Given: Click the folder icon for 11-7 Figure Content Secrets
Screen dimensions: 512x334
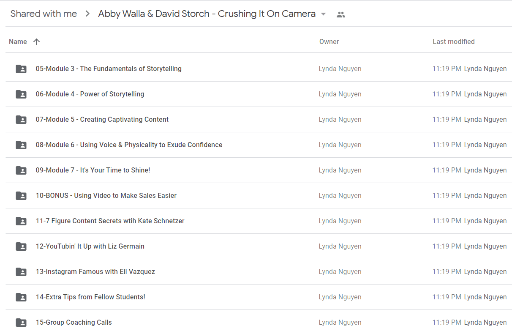Looking at the screenshot, I should pyautogui.click(x=21, y=221).
